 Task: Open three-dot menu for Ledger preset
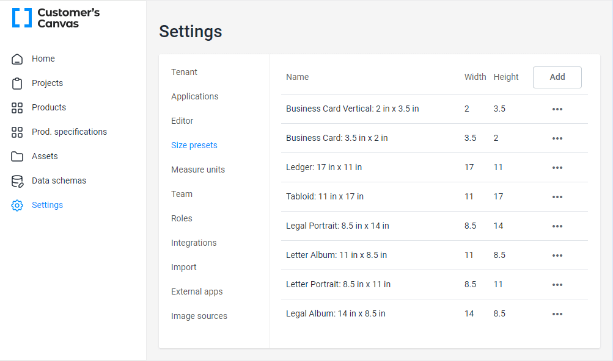pyautogui.click(x=557, y=168)
